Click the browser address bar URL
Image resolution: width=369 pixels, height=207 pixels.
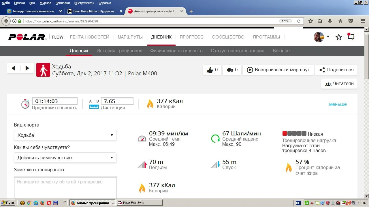point(61,21)
